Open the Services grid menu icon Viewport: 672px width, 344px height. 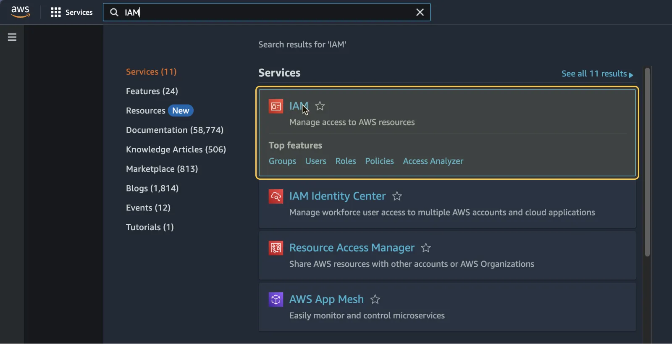[x=56, y=12]
